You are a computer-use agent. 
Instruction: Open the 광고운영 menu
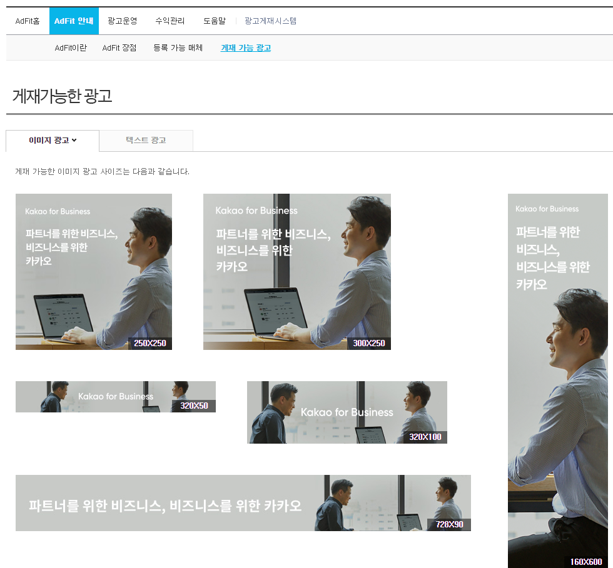coord(123,21)
